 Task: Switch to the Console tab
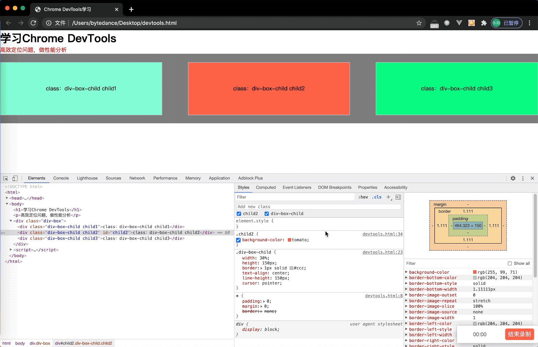[x=61, y=178]
